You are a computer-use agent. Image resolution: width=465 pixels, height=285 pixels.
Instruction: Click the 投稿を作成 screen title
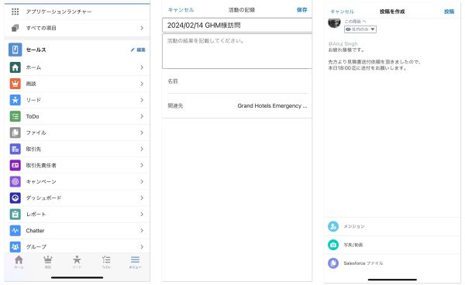click(392, 12)
